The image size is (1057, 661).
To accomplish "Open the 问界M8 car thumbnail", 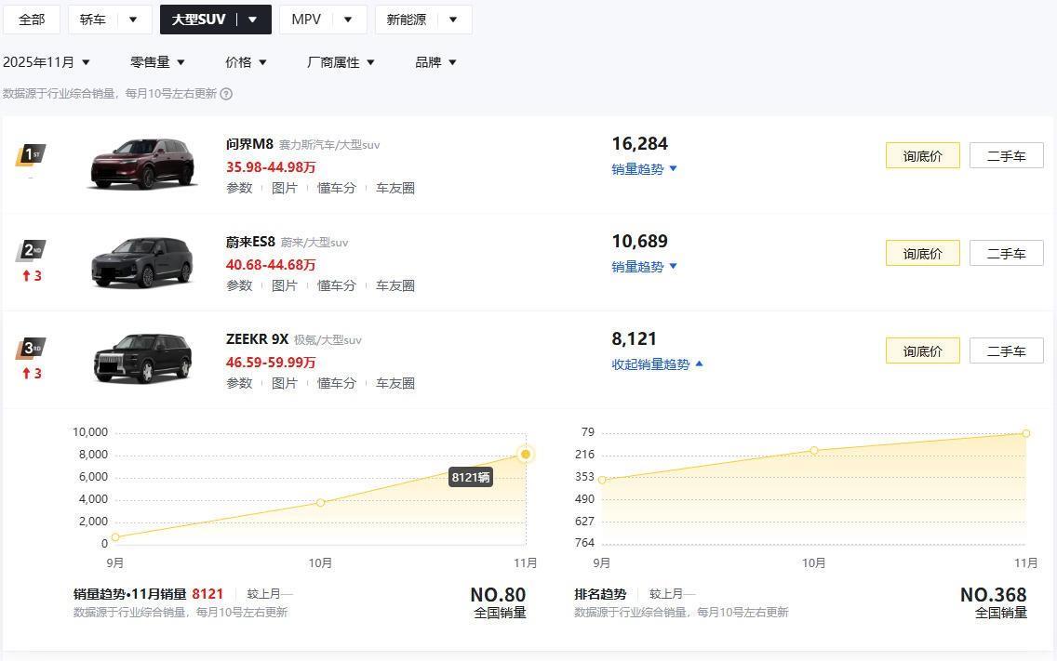I will 142,164.
